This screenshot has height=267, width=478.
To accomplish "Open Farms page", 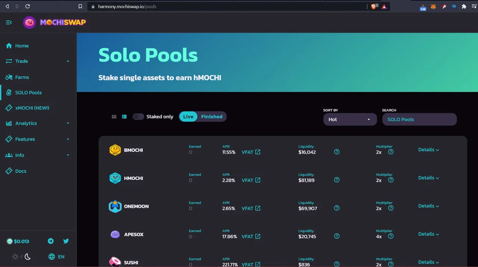I will (x=22, y=77).
